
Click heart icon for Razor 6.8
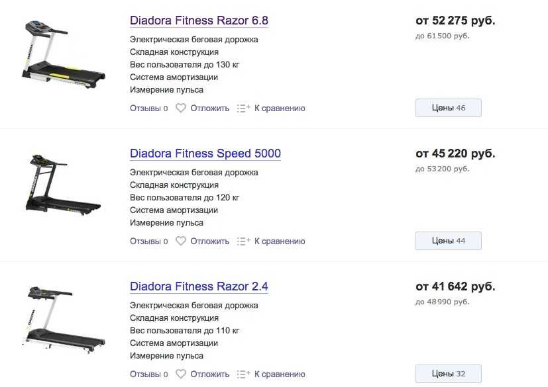tap(181, 108)
